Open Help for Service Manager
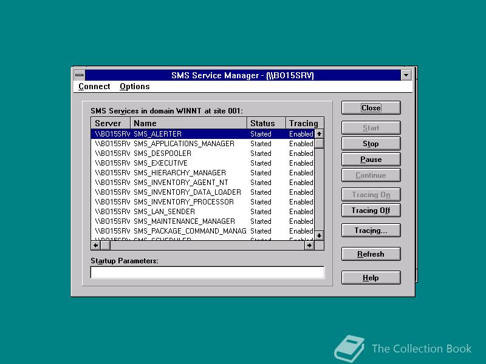The width and height of the screenshot is (486, 364). coord(371,278)
